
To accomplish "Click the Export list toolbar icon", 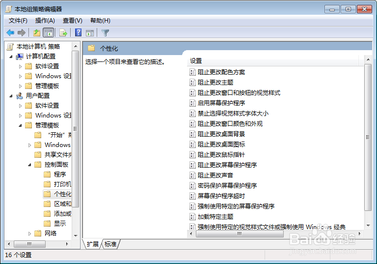I will (63, 32).
